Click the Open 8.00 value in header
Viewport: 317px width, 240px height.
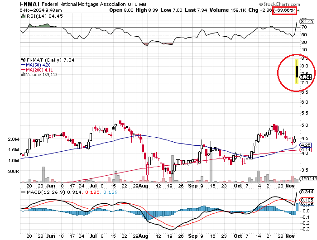coord(121,10)
